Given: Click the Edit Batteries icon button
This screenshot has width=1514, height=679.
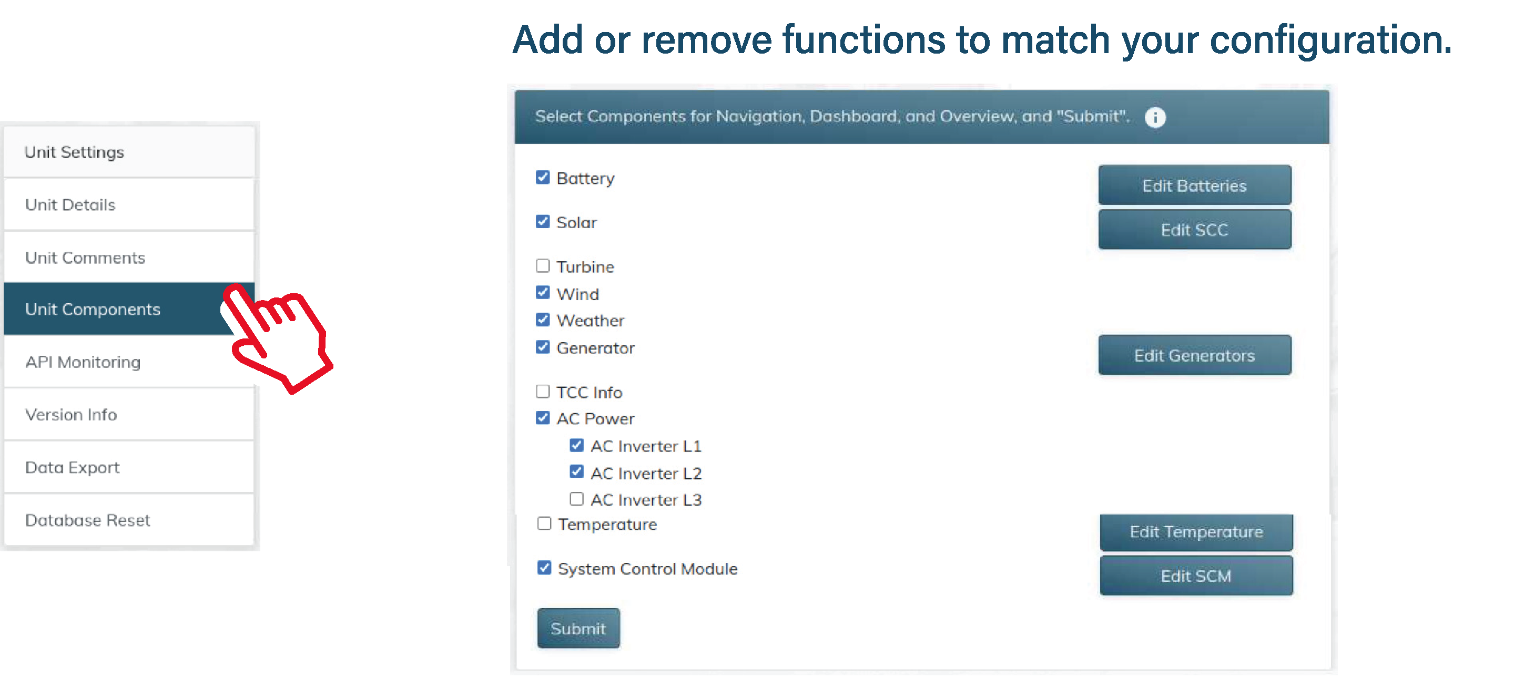Looking at the screenshot, I should pyautogui.click(x=1195, y=185).
